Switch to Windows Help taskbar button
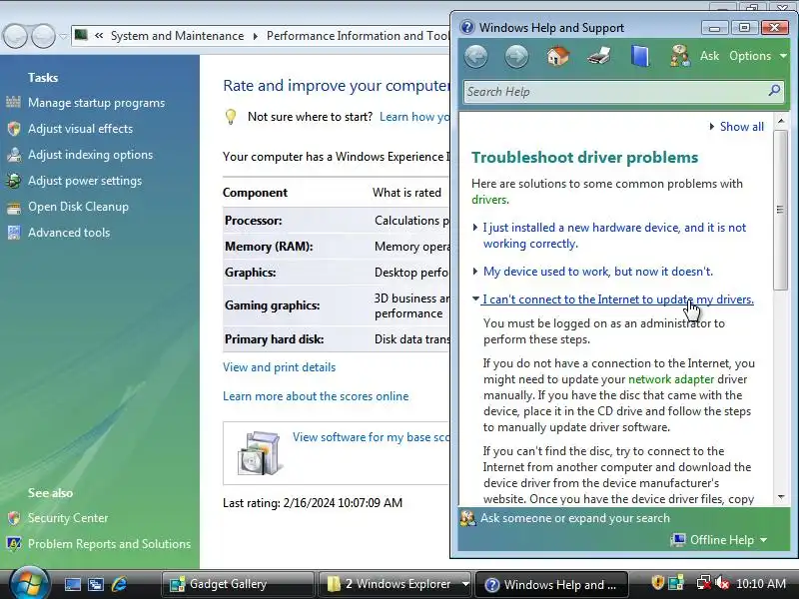 tap(551, 584)
